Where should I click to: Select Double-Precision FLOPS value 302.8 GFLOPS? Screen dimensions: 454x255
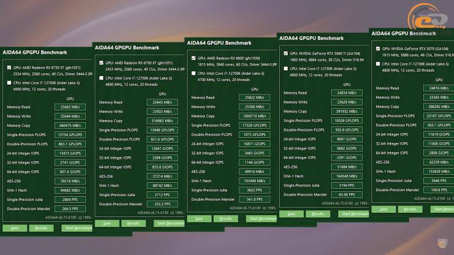point(347,130)
